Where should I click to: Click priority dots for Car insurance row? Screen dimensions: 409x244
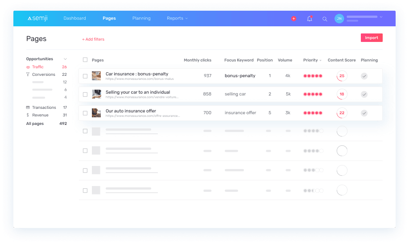313,76
